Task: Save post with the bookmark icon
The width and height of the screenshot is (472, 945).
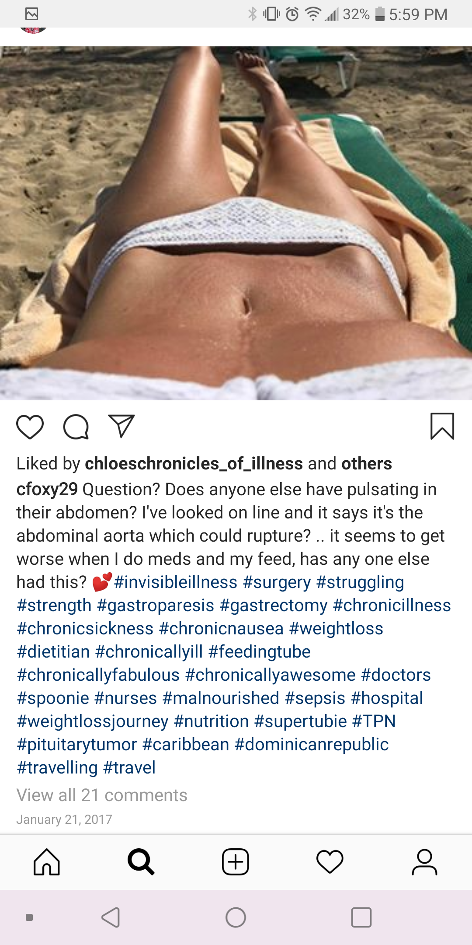Action: (442, 426)
